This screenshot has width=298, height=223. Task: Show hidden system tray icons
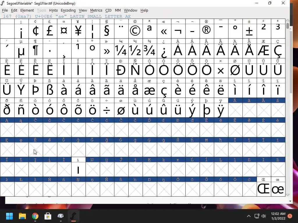pos(249,216)
